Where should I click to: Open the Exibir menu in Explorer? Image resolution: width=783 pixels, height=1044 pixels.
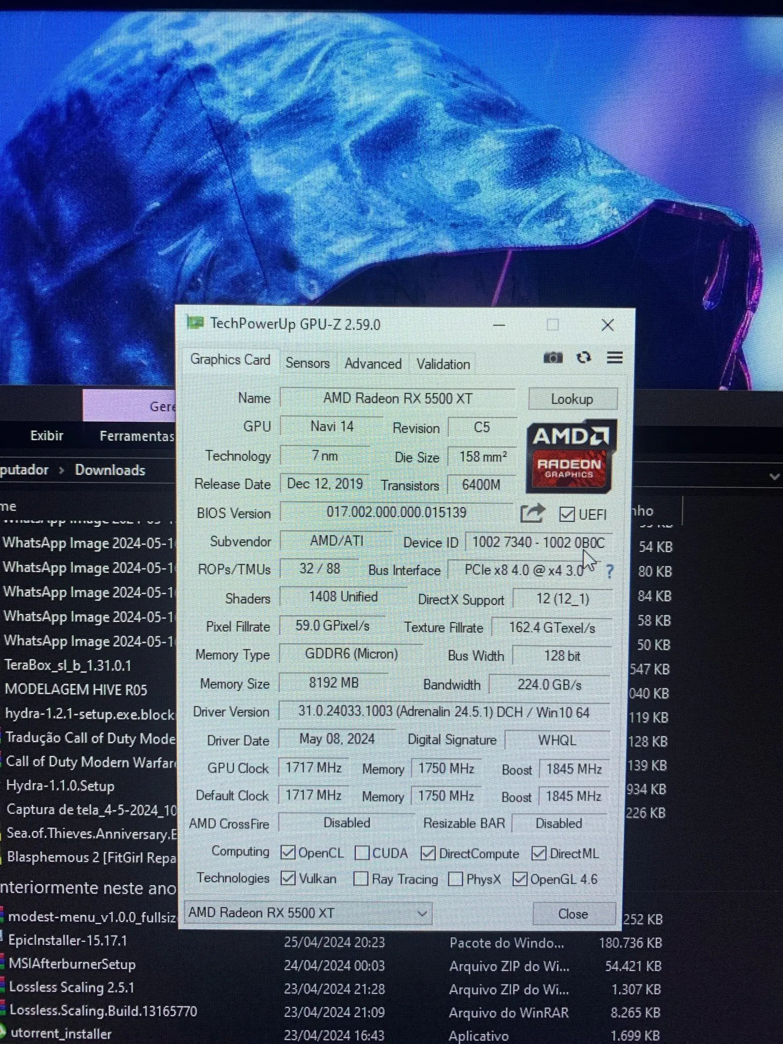pyautogui.click(x=47, y=435)
